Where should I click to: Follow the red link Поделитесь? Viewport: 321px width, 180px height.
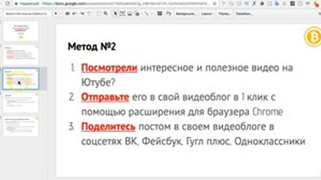click(108, 126)
